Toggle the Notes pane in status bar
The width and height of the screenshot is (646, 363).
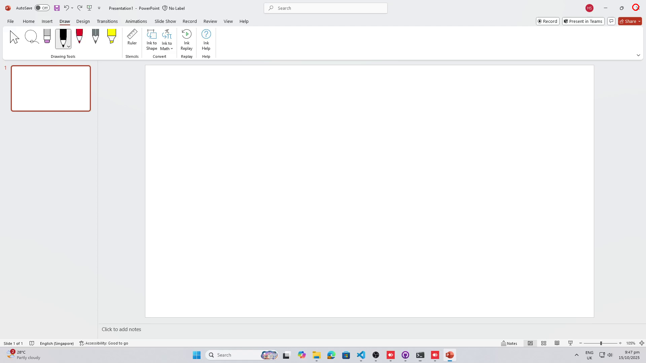[509, 343]
